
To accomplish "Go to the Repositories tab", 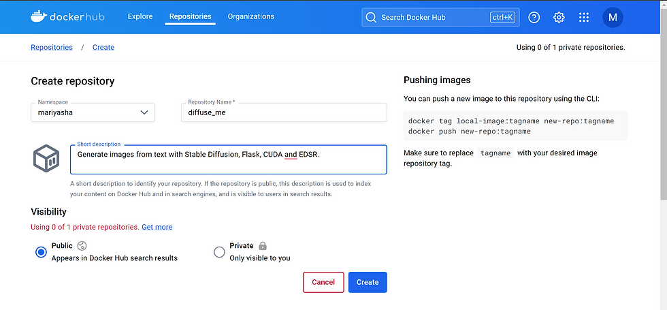I will click(190, 16).
